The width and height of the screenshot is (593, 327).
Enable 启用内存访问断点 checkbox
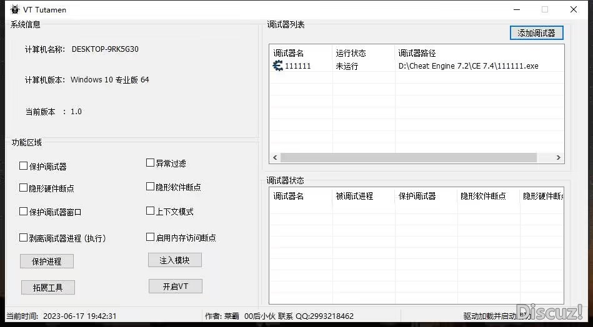(x=150, y=237)
